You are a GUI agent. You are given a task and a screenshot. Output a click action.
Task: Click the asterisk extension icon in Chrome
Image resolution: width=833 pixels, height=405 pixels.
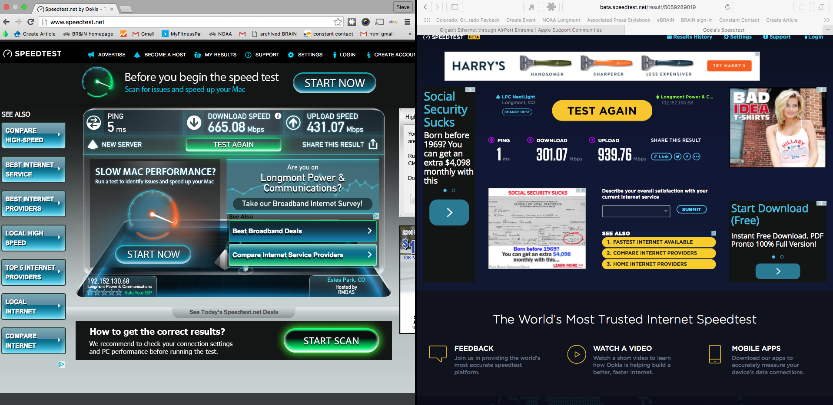(352, 22)
